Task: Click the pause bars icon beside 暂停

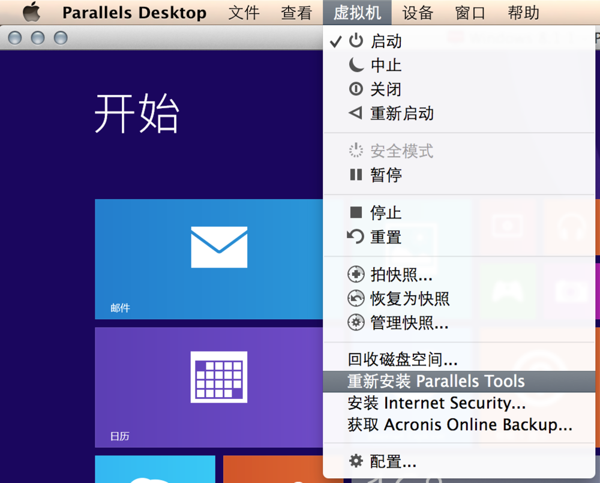Action: pos(356,175)
